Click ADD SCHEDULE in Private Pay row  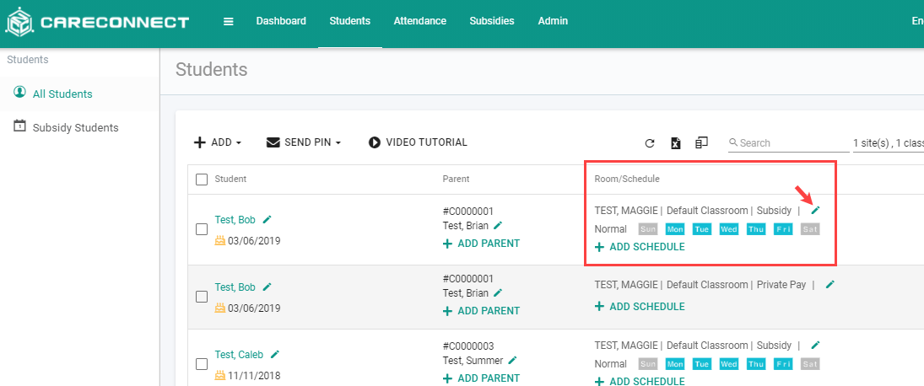640,307
